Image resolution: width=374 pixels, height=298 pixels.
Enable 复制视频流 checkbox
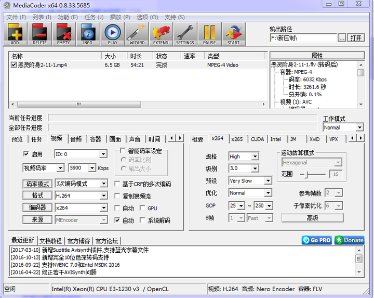(117, 196)
